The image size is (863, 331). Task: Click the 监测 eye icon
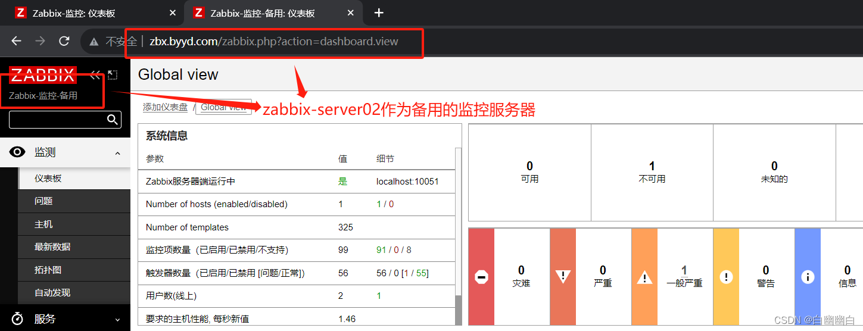[x=17, y=152]
